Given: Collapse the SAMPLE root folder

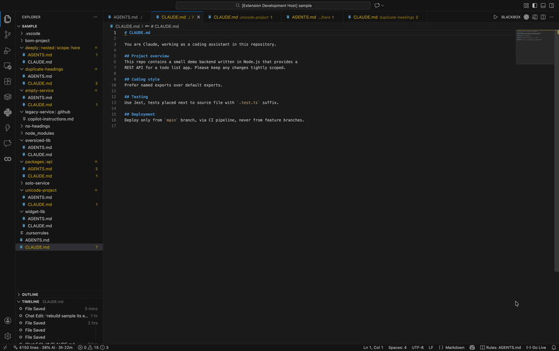Looking at the screenshot, I should 29,26.
